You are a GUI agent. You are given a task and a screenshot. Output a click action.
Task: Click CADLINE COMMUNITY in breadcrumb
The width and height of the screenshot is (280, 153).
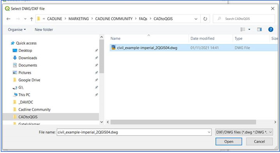(x=114, y=19)
